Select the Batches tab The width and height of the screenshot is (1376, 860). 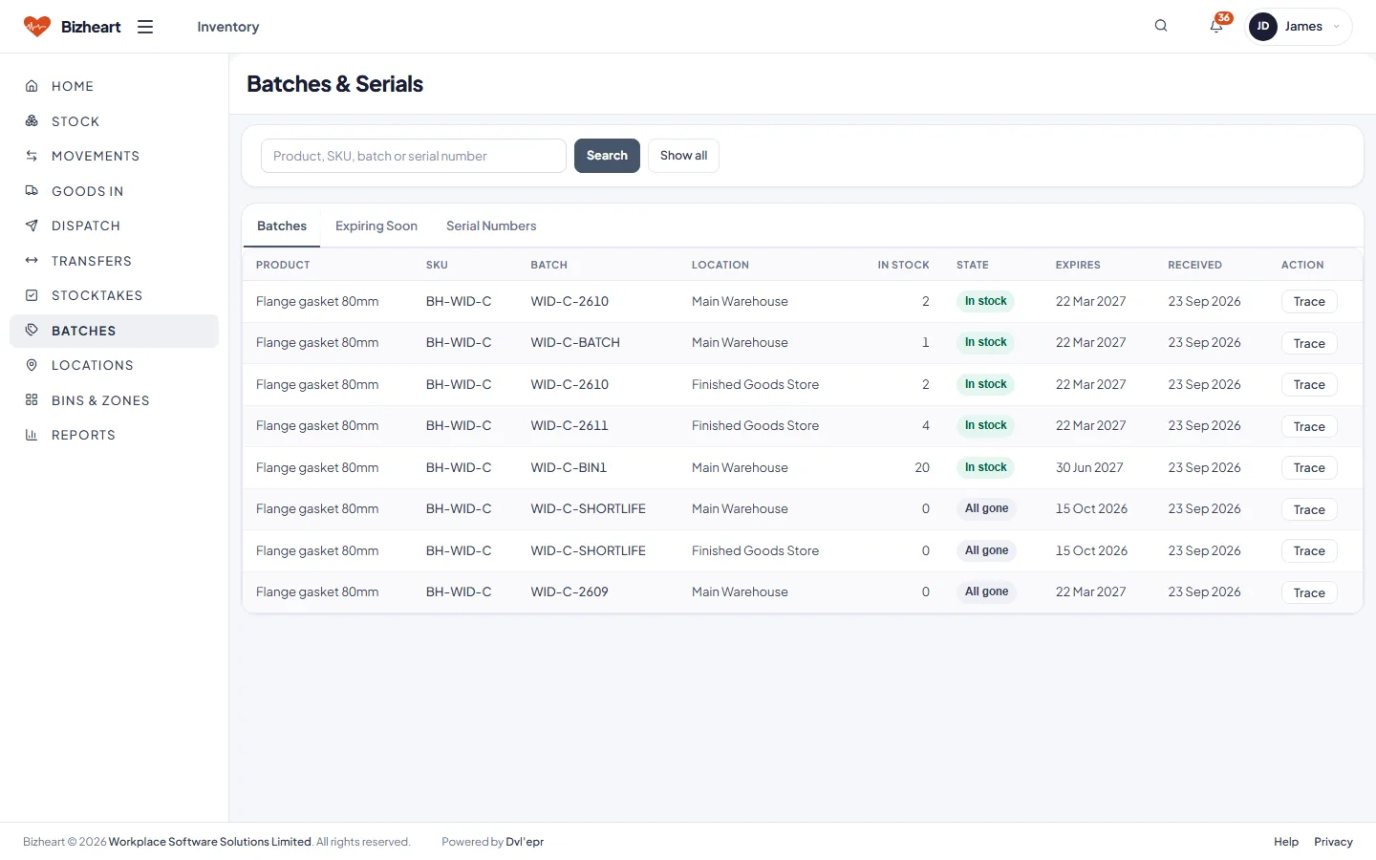pos(282,226)
